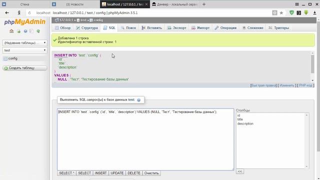Open the SQL tab
This screenshot has height=180, width=320.
[x=109, y=28]
